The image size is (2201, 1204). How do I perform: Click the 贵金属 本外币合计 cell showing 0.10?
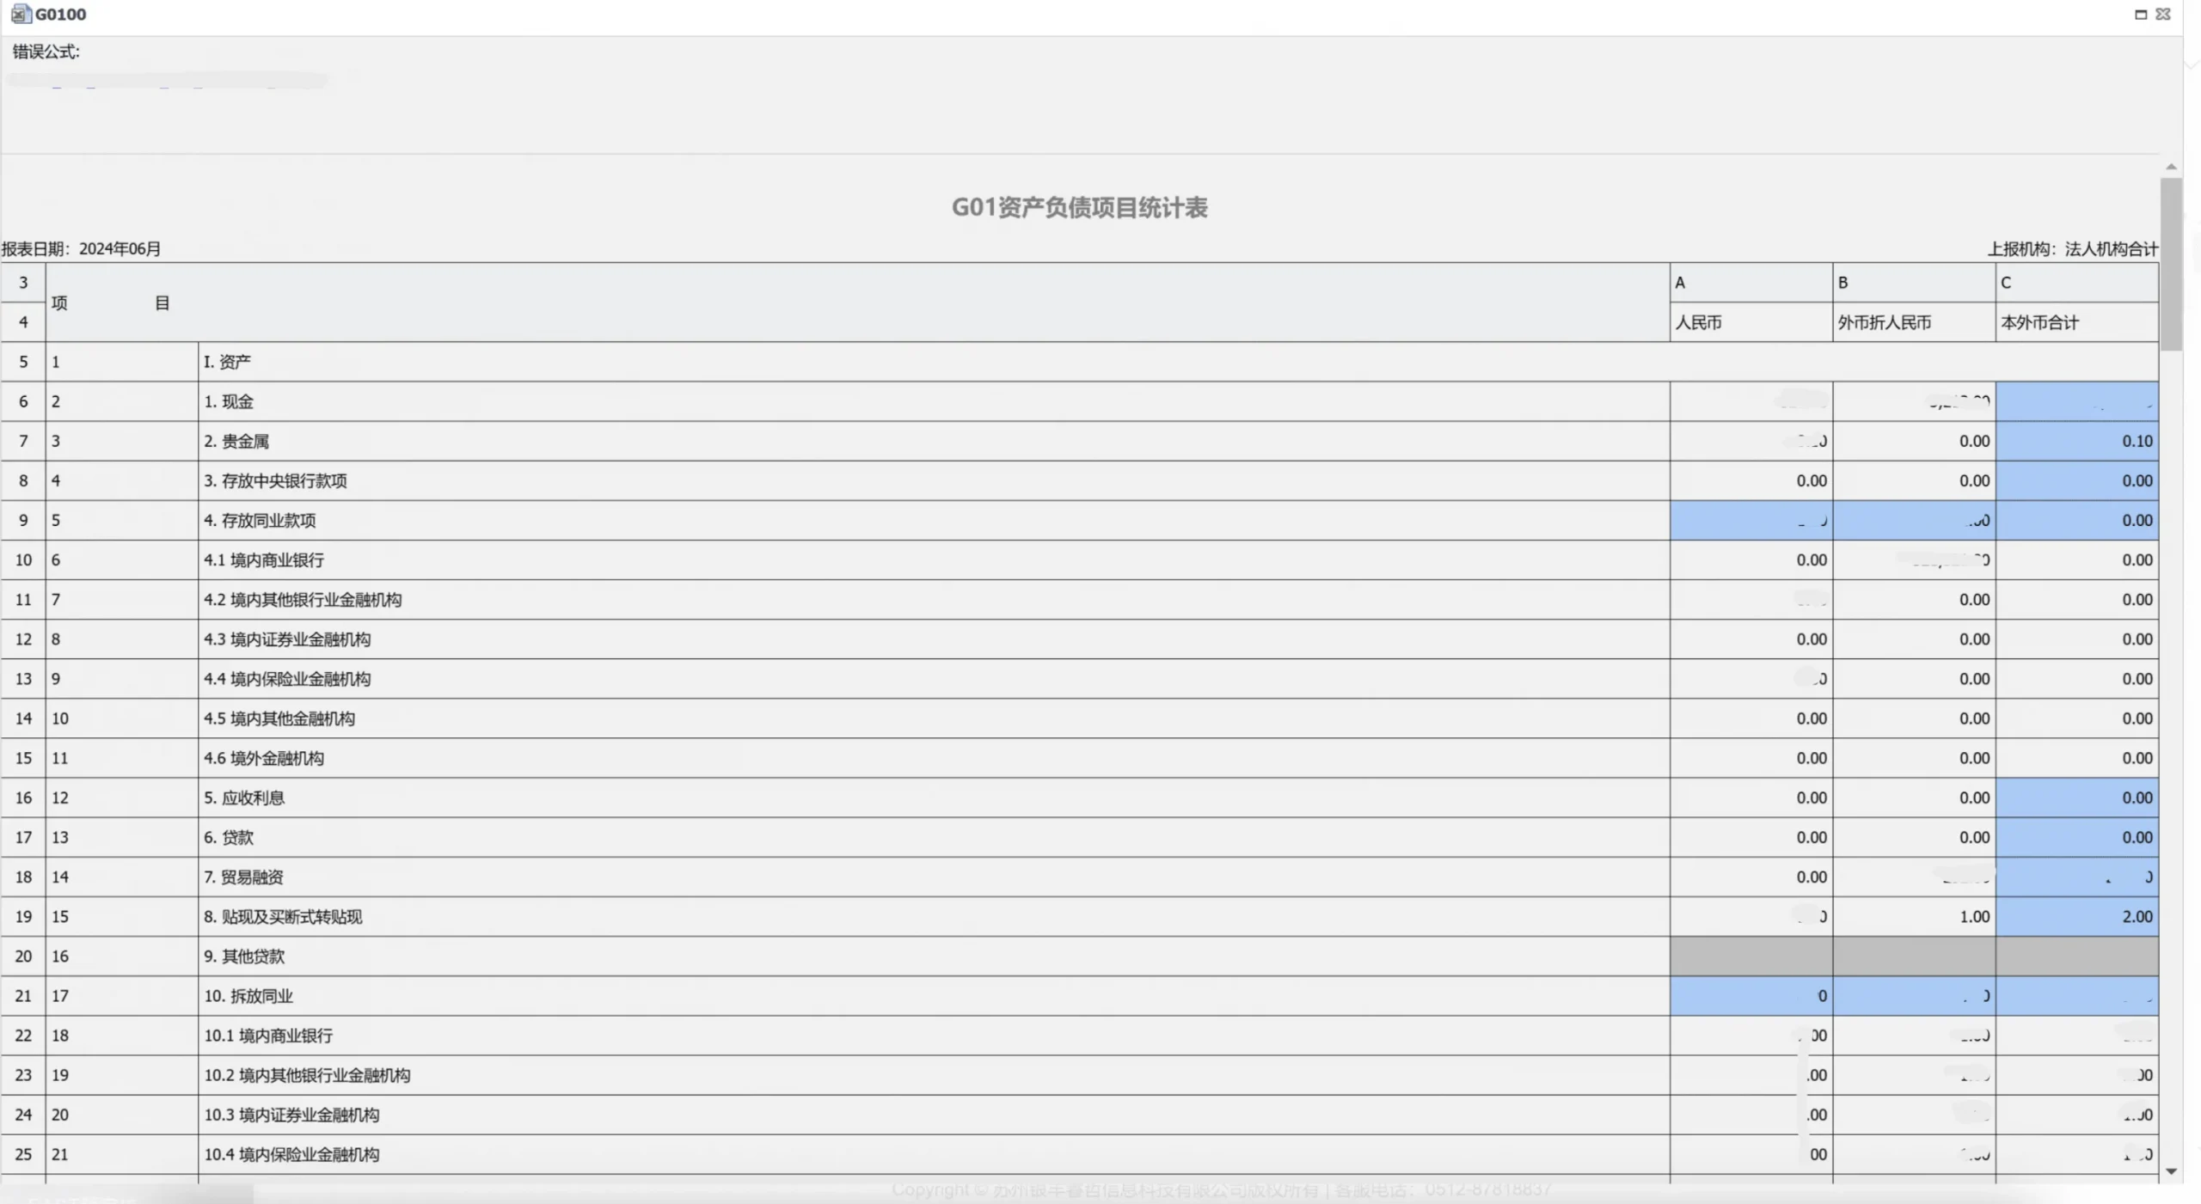(2077, 442)
